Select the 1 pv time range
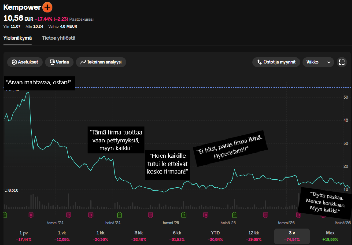 [x=24, y=236]
